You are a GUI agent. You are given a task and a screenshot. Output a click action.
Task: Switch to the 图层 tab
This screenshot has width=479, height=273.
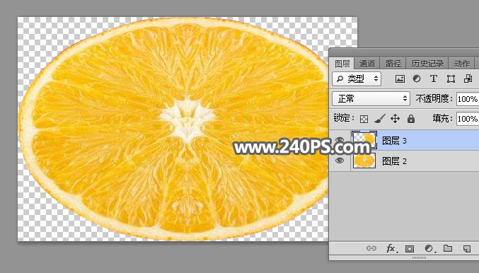click(x=342, y=64)
